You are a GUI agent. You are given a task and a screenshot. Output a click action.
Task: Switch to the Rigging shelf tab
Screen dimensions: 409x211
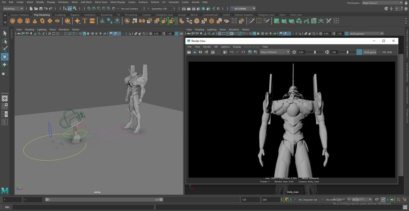tap(74, 15)
